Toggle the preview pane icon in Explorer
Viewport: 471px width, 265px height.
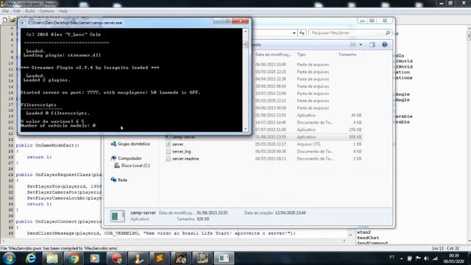pos(372,45)
